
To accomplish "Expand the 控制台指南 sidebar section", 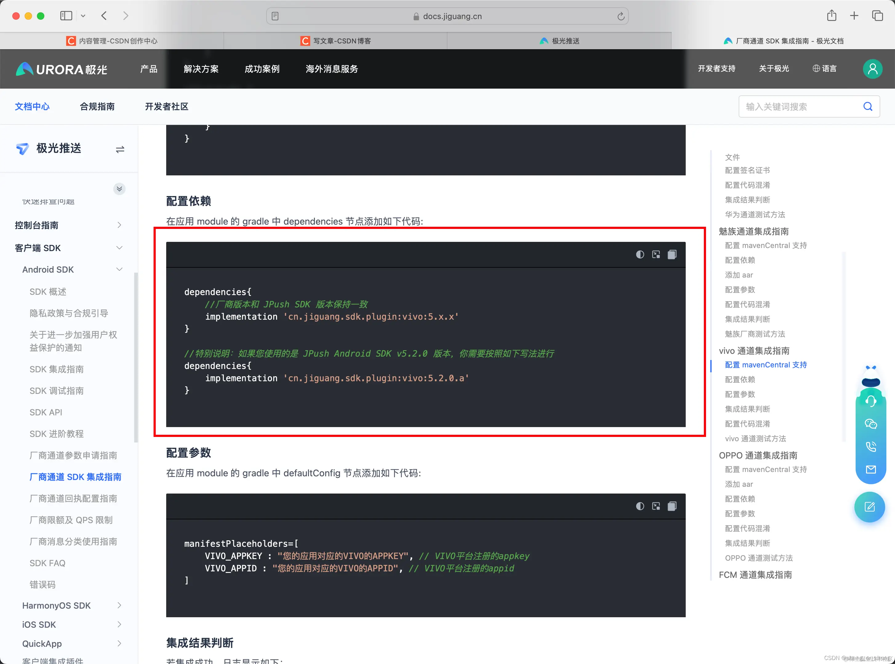I will point(119,225).
